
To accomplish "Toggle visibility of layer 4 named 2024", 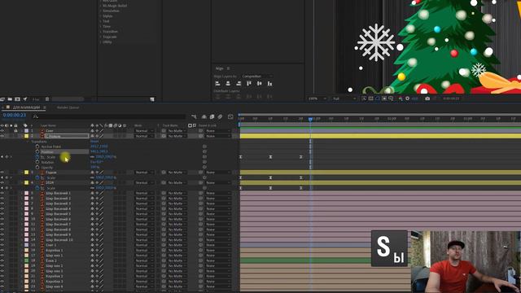I will click(2, 182).
